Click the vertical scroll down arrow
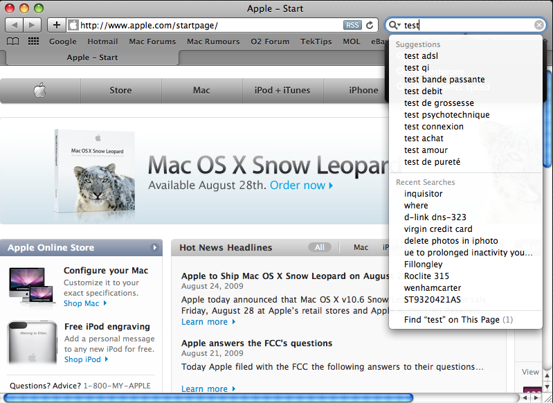This screenshot has width=553, height=403. point(547,387)
